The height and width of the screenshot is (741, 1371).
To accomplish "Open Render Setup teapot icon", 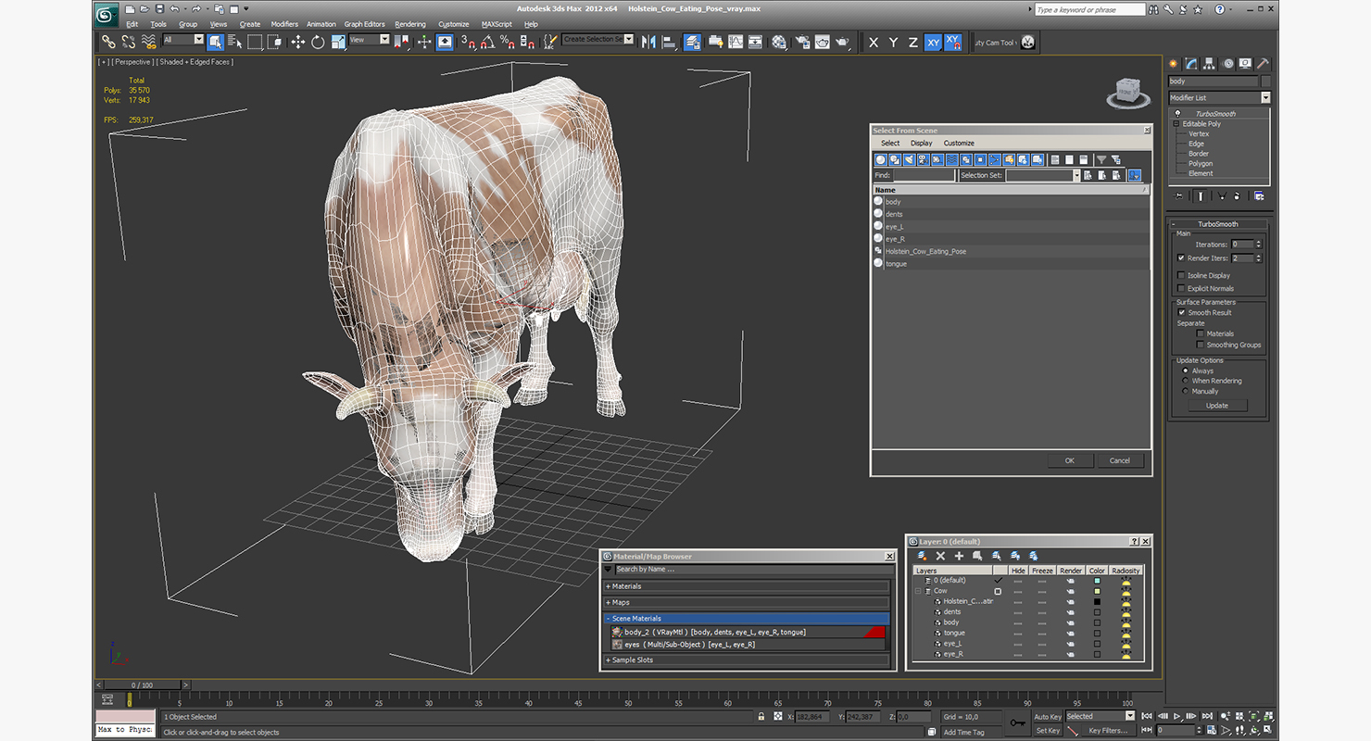I will click(x=801, y=42).
